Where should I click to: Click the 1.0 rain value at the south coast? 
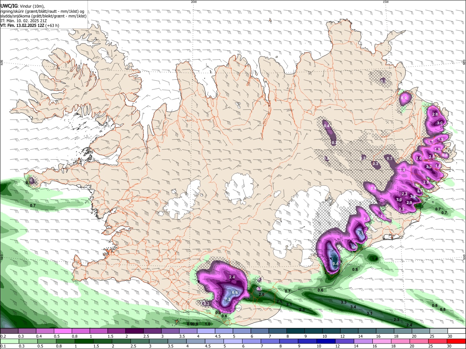pyautogui.click(x=208, y=324)
